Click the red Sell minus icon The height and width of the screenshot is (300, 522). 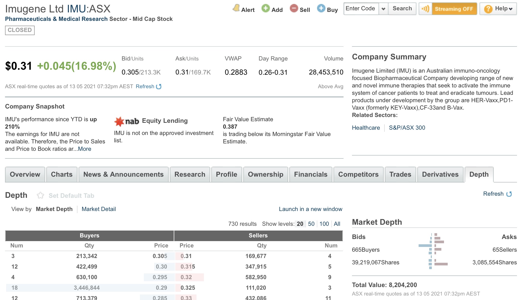(x=294, y=8)
